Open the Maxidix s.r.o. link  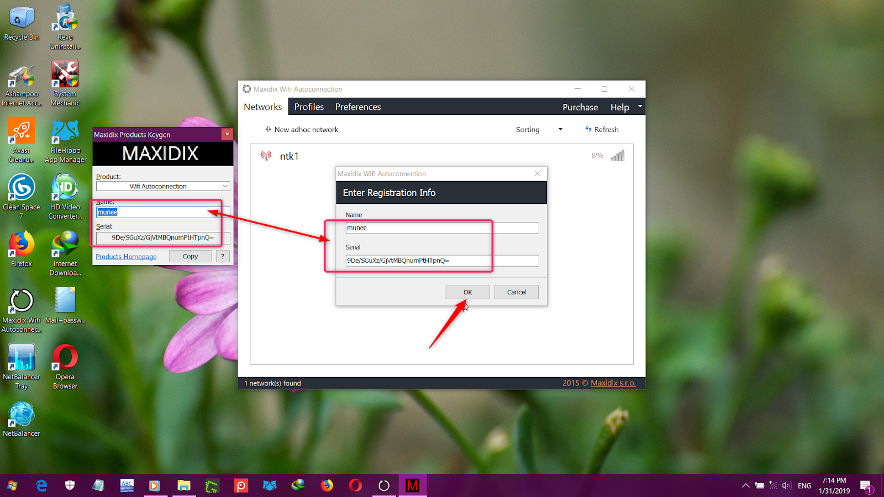click(613, 383)
